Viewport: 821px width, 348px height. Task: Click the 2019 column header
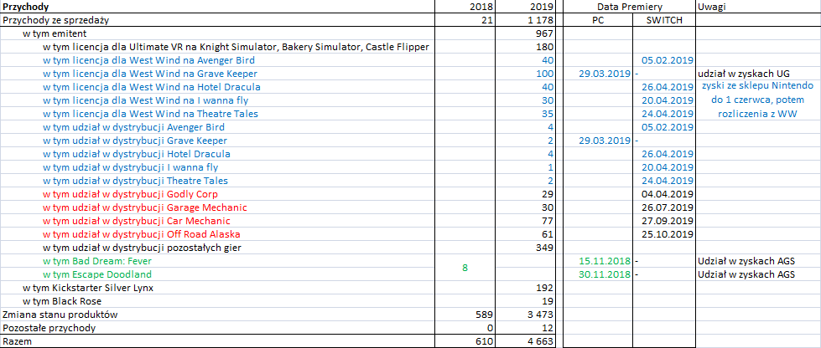pos(542,7)
